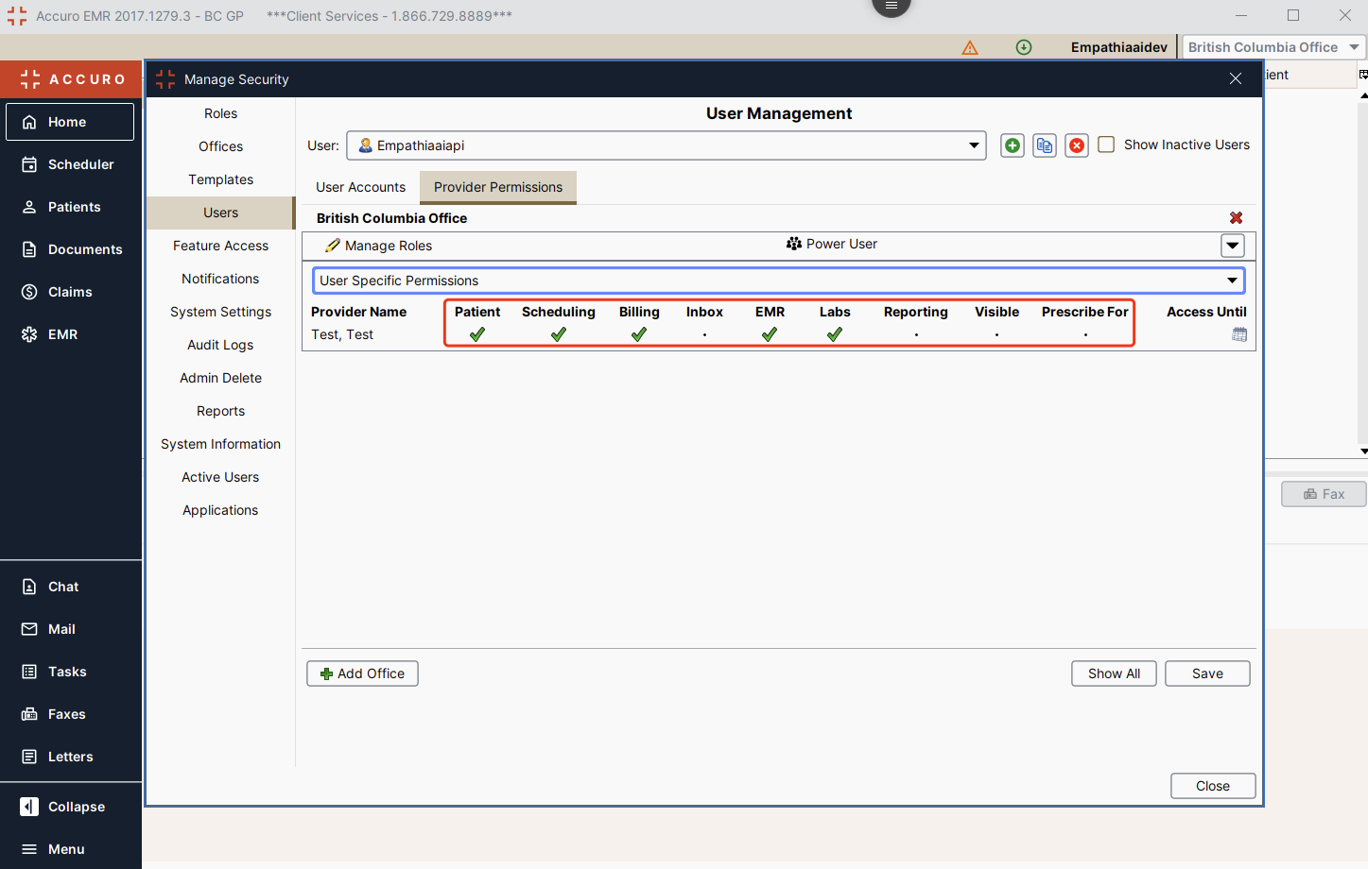
Task: Click Test, Test provider name
Action: click(x=342, y=334)
